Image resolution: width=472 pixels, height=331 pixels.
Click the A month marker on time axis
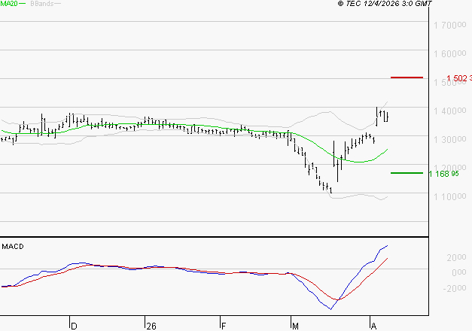pos(373,326)
